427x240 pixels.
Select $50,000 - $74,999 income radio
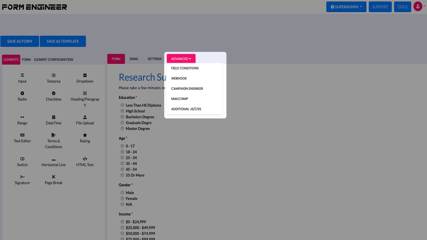[122, 234]
